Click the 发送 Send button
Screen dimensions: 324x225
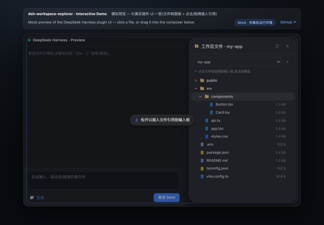[166, 197]
